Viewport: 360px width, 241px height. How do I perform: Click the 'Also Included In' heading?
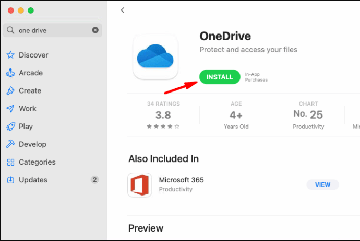(x=163, y=159)
